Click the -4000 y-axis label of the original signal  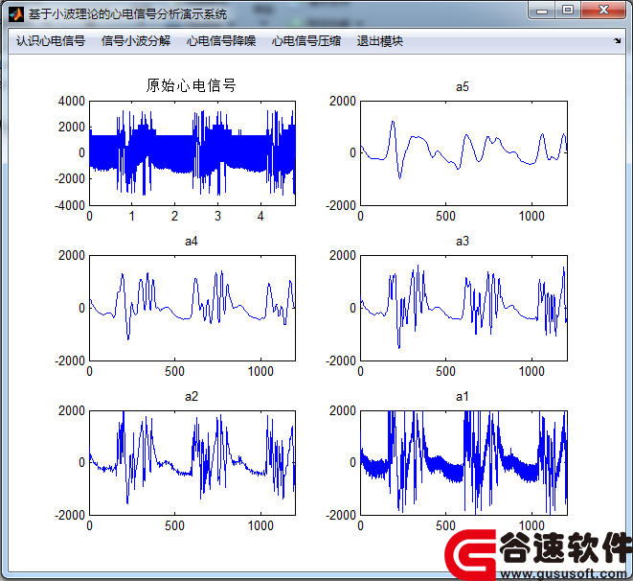tap(70, 205)
